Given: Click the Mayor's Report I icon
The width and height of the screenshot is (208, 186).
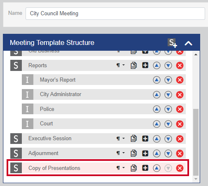Looking at the screenshot, I should click(x=28, y=80).
